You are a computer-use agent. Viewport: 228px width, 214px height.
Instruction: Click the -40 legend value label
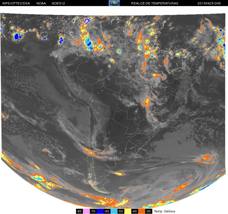[135, 211]
